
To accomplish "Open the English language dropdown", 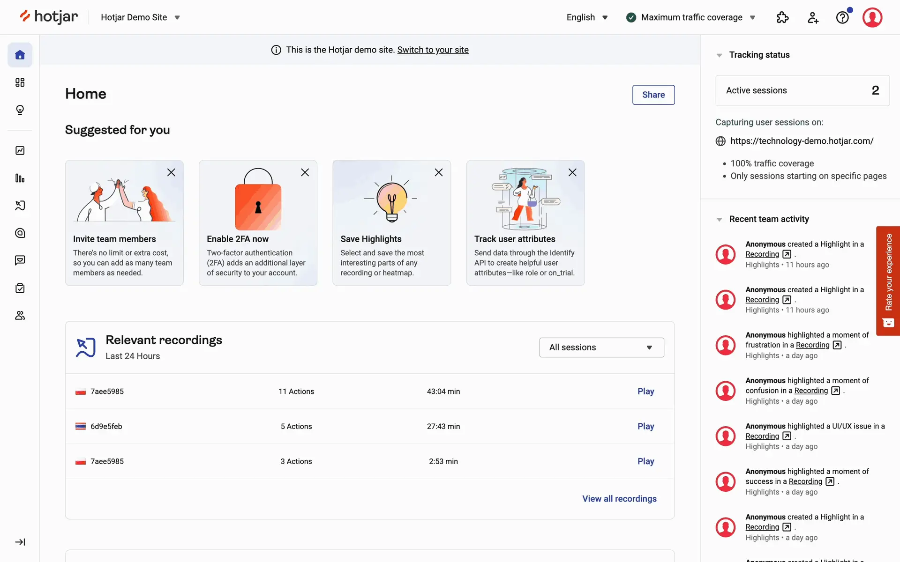I will pos(587,17).
